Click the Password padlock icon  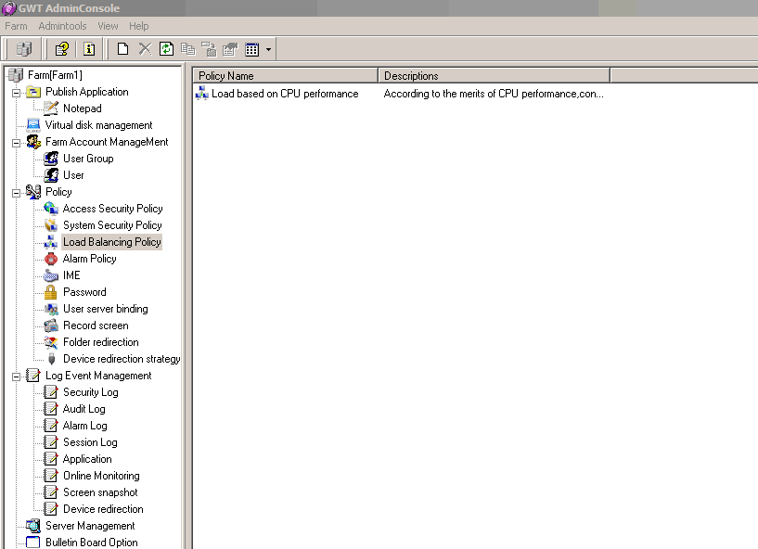pyautogui.click(x=51, y=292)
